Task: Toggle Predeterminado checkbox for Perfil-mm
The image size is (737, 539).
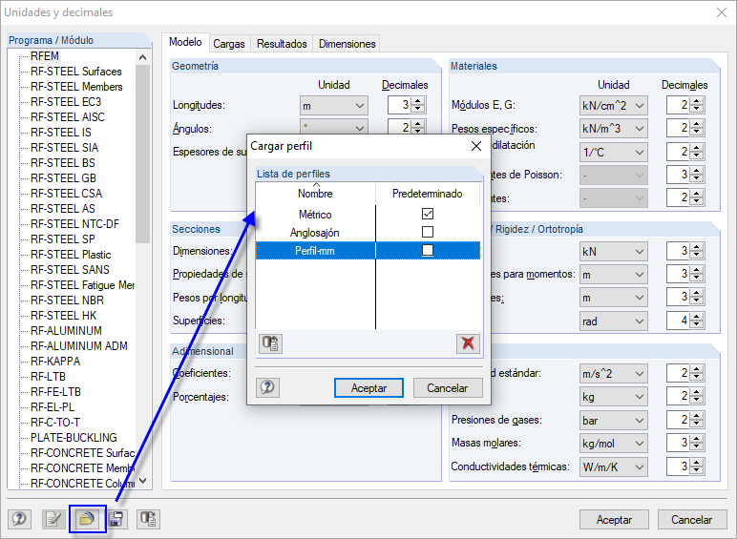Action: [x=428, y=250]
